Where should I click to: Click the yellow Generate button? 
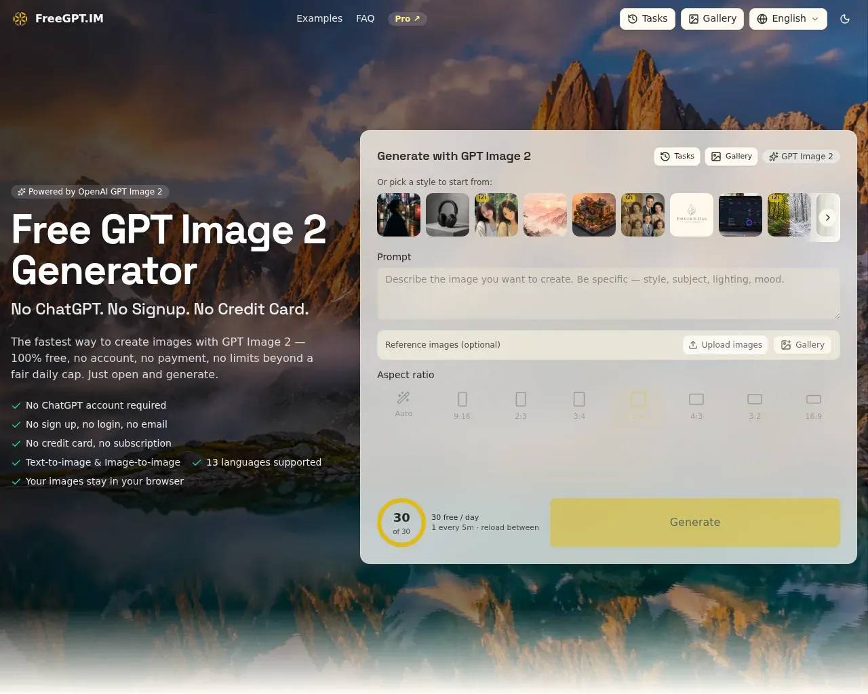[695, 523]
